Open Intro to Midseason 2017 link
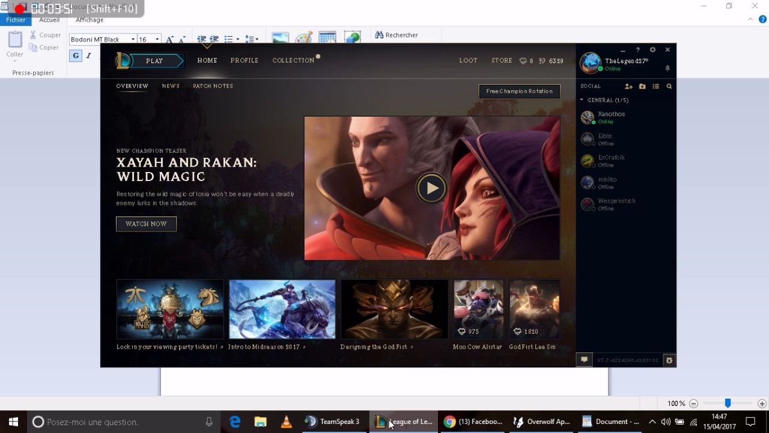769x433 pixels. tap(267, 347)
